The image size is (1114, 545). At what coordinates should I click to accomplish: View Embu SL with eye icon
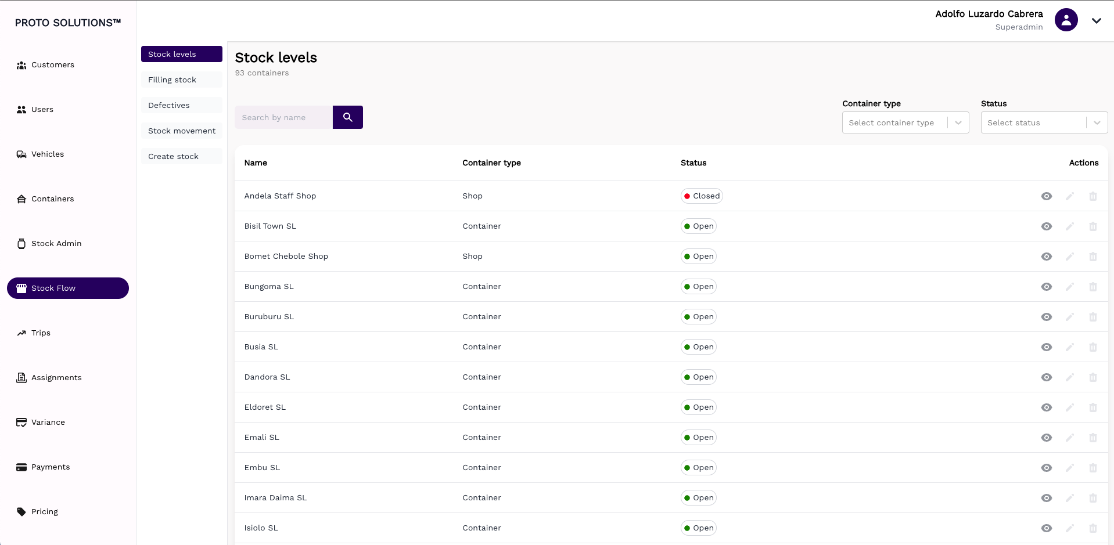(1047, 468)
